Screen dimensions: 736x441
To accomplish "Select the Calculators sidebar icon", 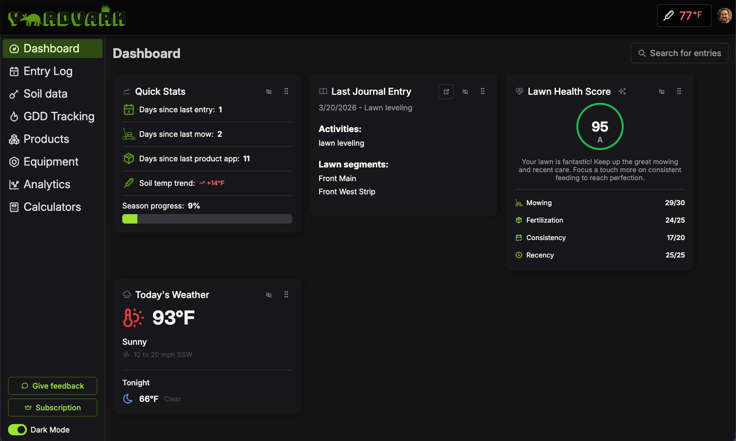I will pyautogui.click(x=14, y=207).
